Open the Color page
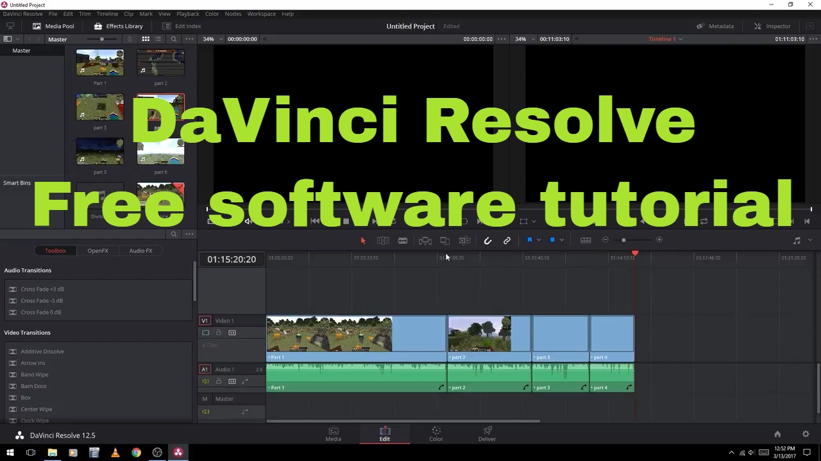The height and width of the screenshot is (461, 821). click(x=436, y=434)
